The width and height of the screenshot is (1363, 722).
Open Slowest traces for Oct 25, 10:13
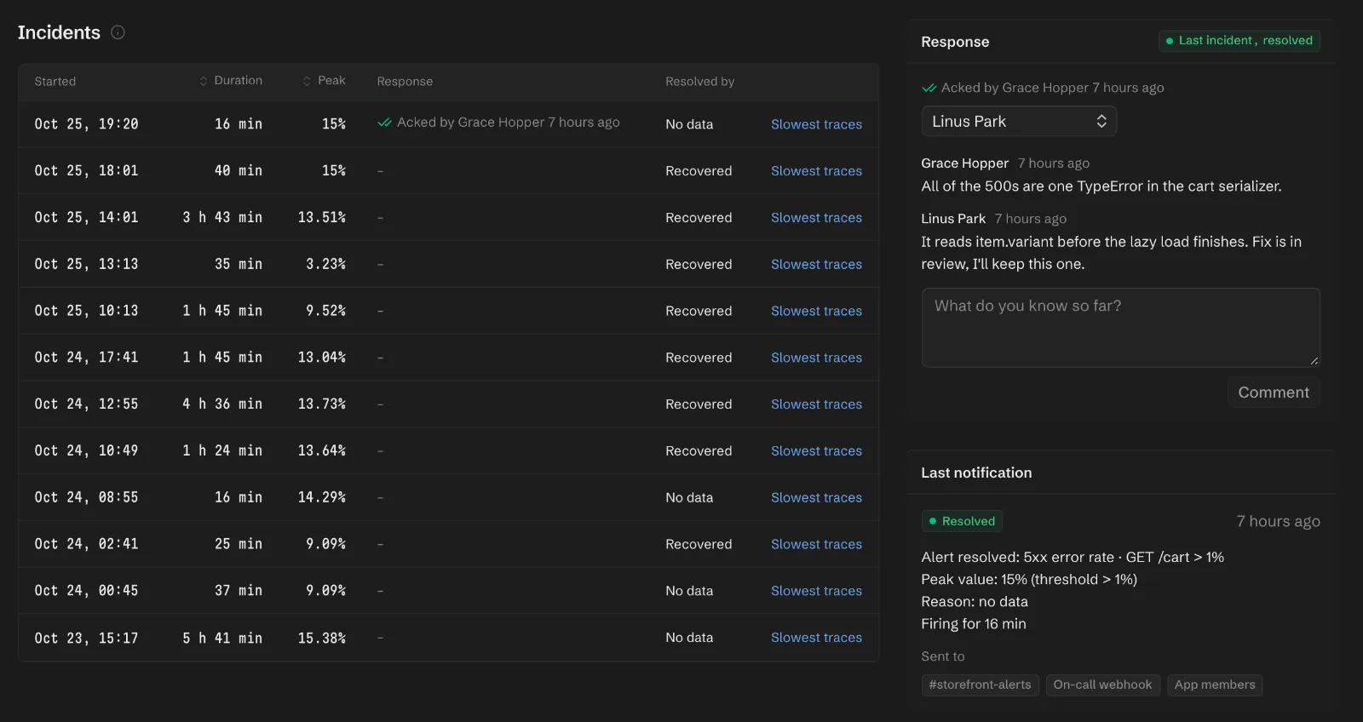pyautogui.click(x=816, y=312)
